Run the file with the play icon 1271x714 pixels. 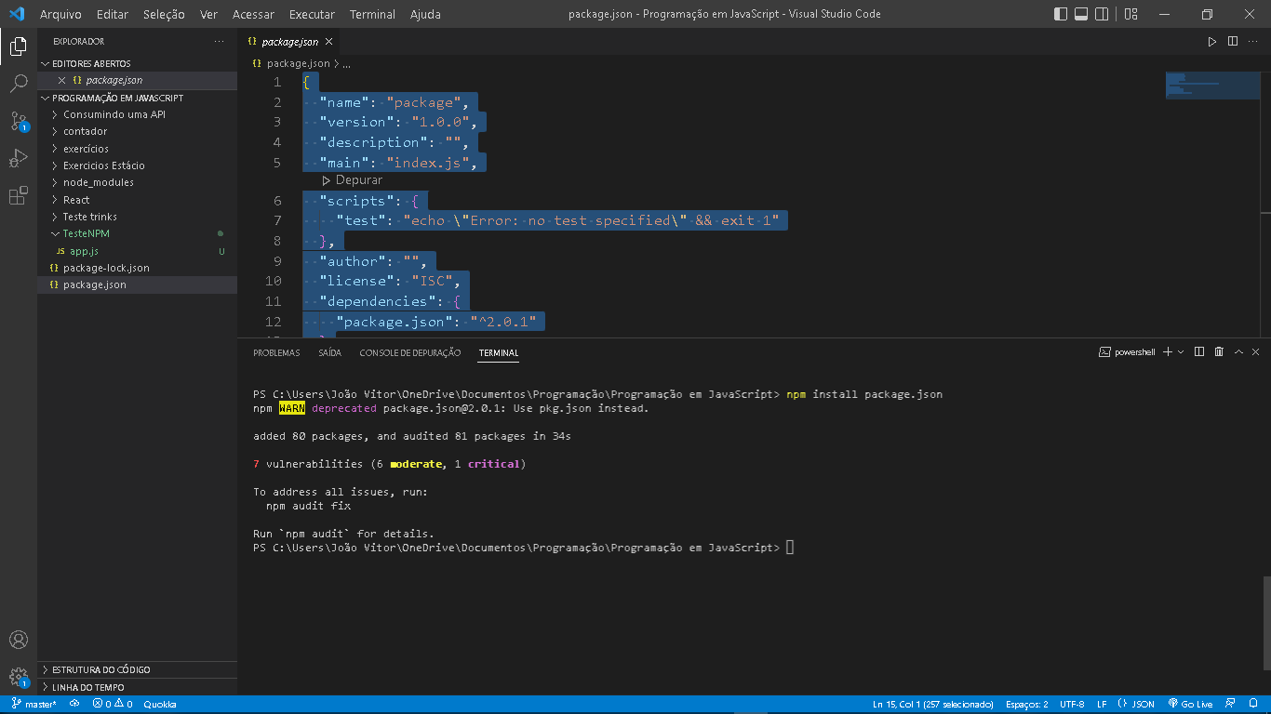pyautogui.click(x=1212, y=42)
